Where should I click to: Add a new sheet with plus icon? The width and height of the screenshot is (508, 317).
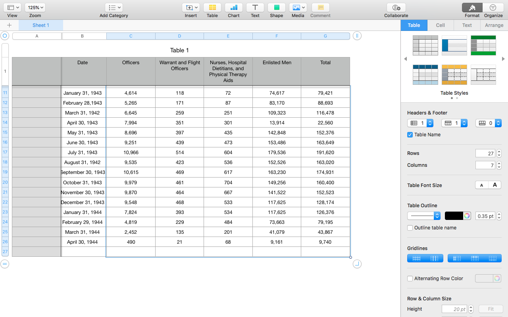coord(9,25)
